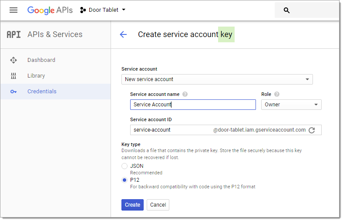Refresh the service account ID

tap(312, 130)
